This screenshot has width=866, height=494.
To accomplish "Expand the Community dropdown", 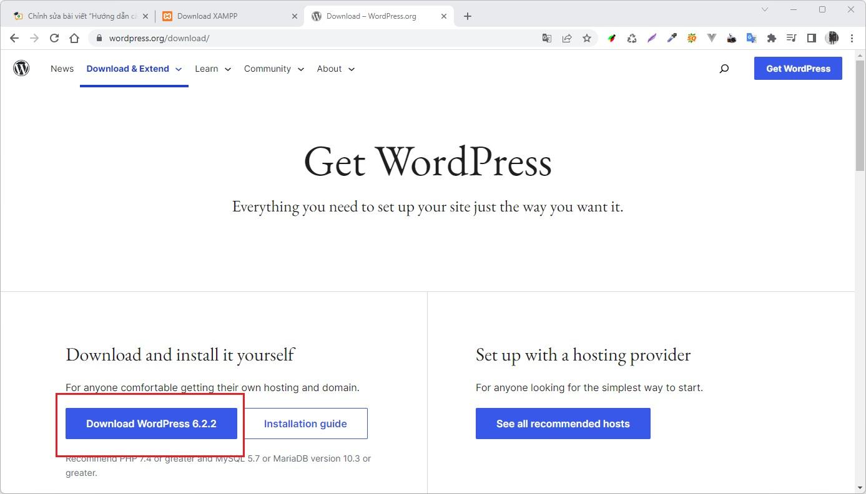I will coord(273,69).
